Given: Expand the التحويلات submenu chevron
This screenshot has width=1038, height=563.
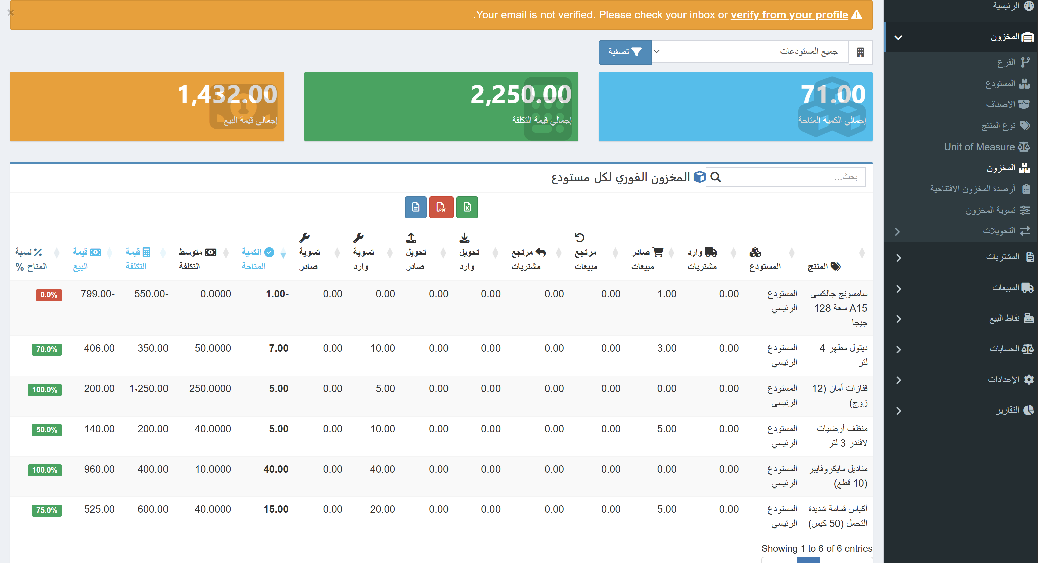Looking at the screenshot, I should [x=897, y=232].
